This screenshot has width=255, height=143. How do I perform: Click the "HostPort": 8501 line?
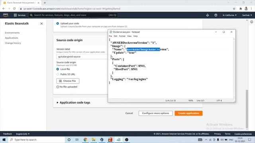(x=126, y=69)
